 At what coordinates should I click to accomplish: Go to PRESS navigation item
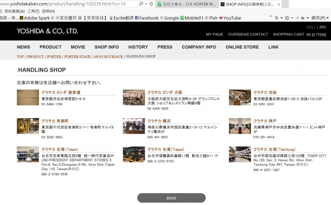[x=165, y=47]
